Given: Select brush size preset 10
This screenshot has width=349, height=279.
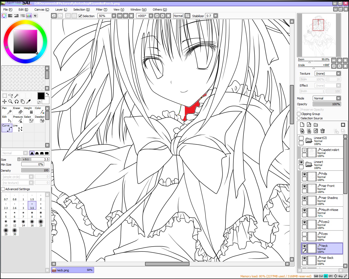Looking at the screenshot, I should (x=6, y=223).
